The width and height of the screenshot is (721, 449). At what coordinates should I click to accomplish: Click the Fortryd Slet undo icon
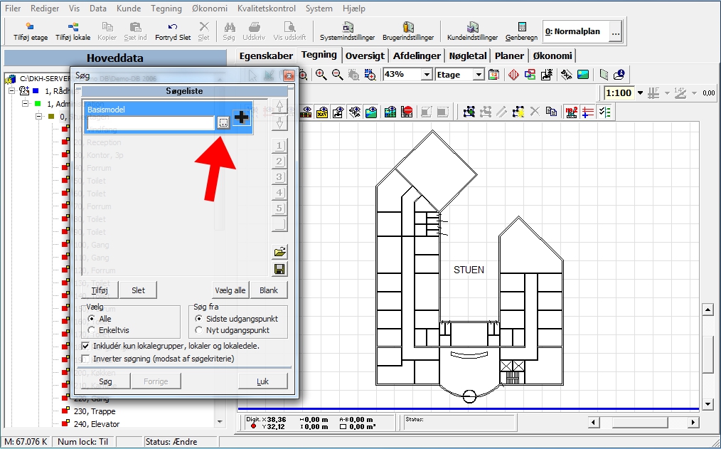click(173, 26)
